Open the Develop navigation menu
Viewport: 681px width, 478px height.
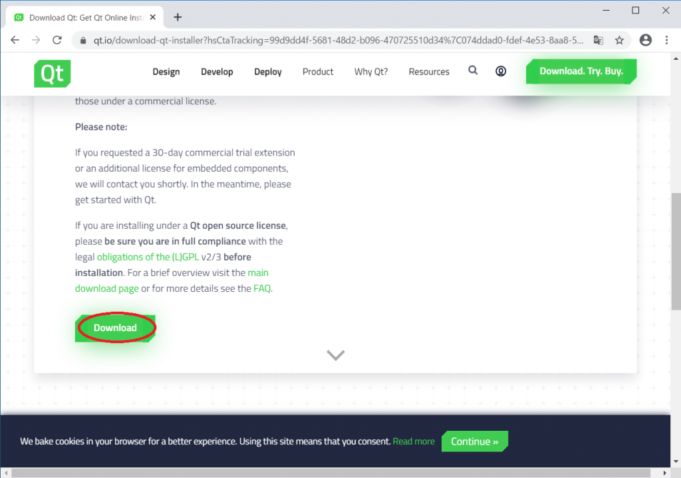217,71
